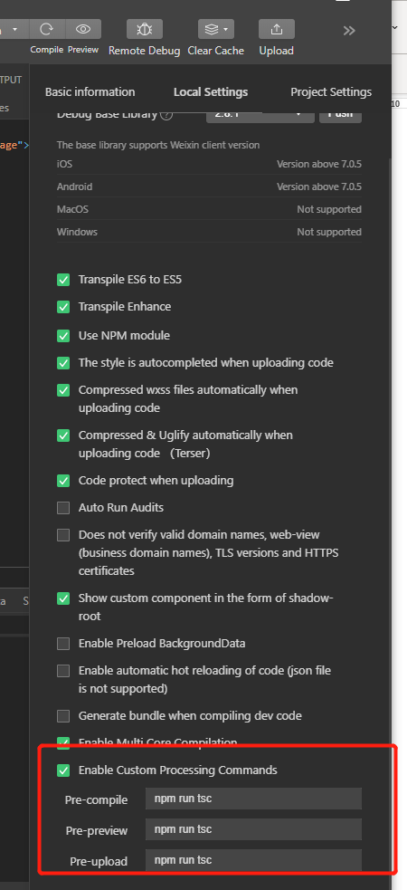Click the Compile refresh icon

pos(47,29)
